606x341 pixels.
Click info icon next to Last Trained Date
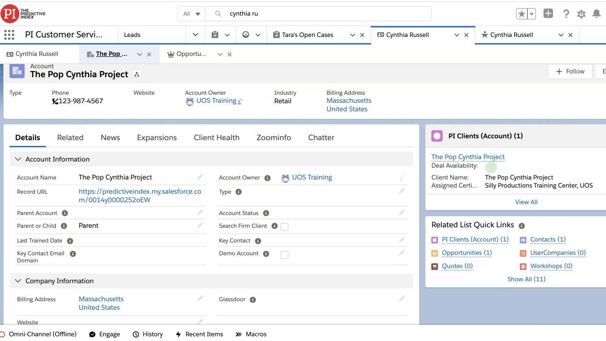[70, 241]
